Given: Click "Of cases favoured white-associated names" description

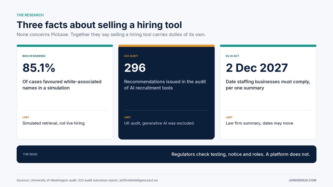Looking at the screenshot, I should [62, 85].
